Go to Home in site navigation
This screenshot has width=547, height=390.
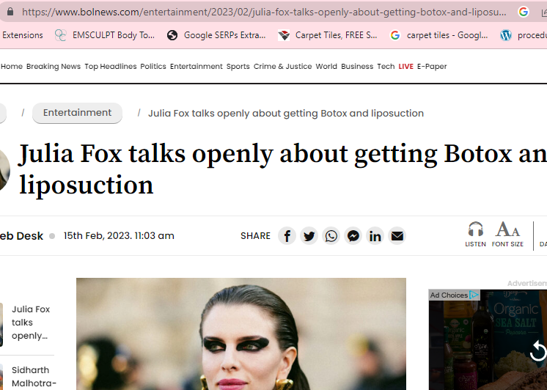[12, 66]
